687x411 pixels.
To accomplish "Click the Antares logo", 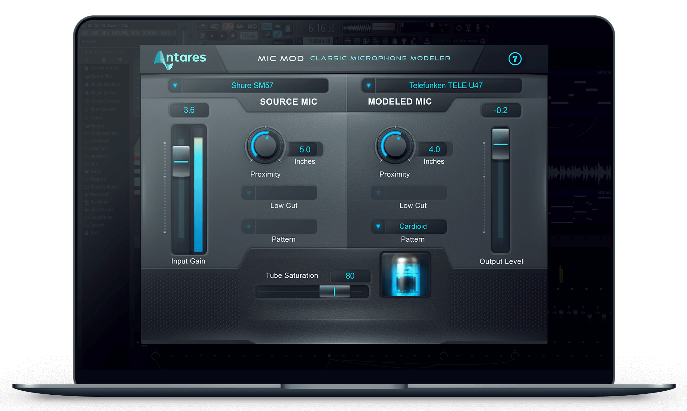I will click(x=180, y=59).
